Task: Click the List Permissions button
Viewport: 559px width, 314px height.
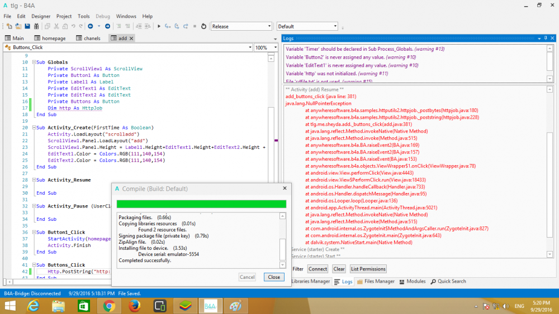Action: point(368,269)
